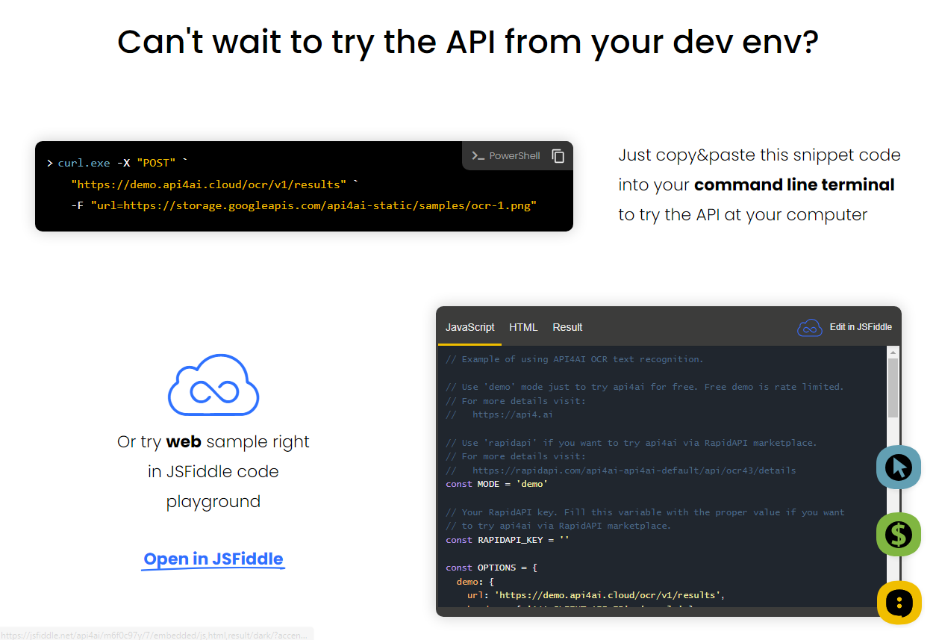This screenshot has width=936, height=640.
Task: Select the PowerShell shell label
Action: 514,156
